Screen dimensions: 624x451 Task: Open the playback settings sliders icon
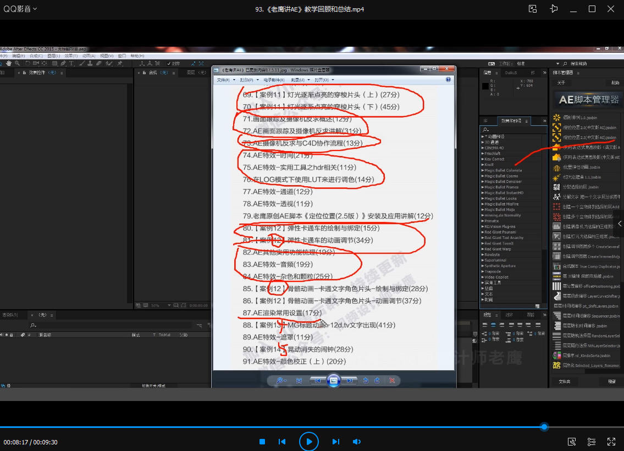pyautogui.click(x=592, y=442)
